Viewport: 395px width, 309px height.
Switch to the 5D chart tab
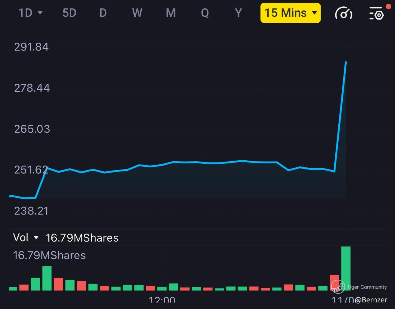pos(69,13)
